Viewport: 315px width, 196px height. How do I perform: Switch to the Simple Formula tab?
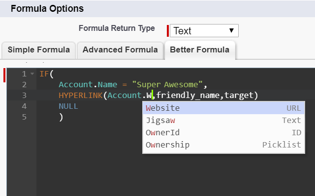click(39, 50)
